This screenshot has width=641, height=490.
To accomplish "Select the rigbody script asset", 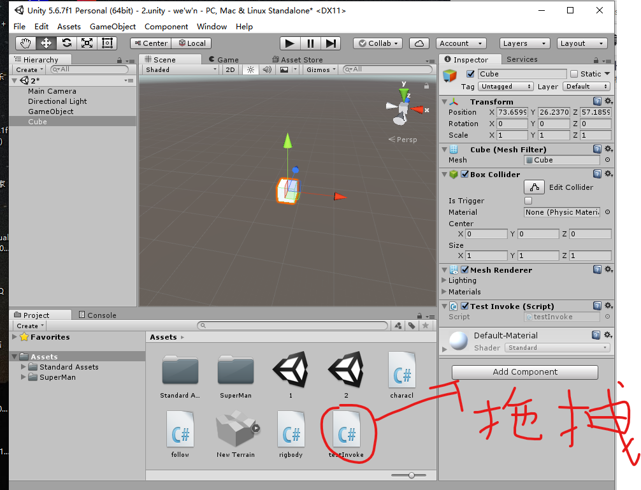I will click(x=291, y=435).
